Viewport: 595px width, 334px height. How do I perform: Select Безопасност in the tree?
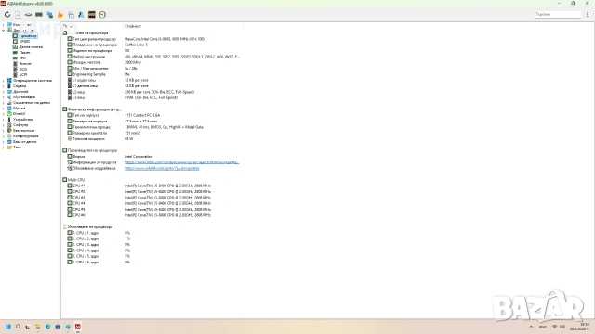point(24,131)
